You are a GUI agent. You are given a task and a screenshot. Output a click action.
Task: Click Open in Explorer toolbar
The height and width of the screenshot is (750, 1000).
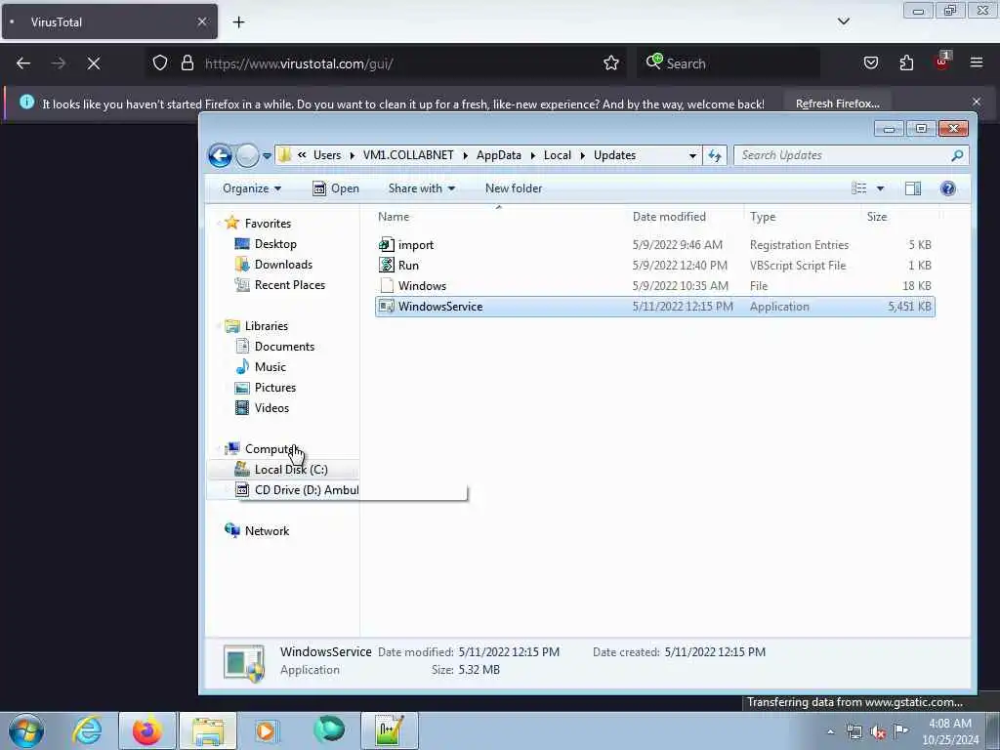[x=336, y=188]
